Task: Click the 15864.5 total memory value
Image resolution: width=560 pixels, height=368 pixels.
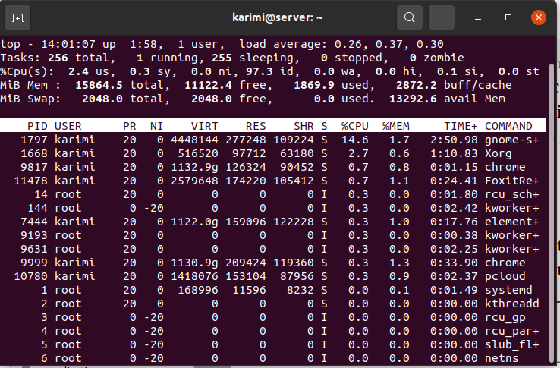Action: coord(99,85)
